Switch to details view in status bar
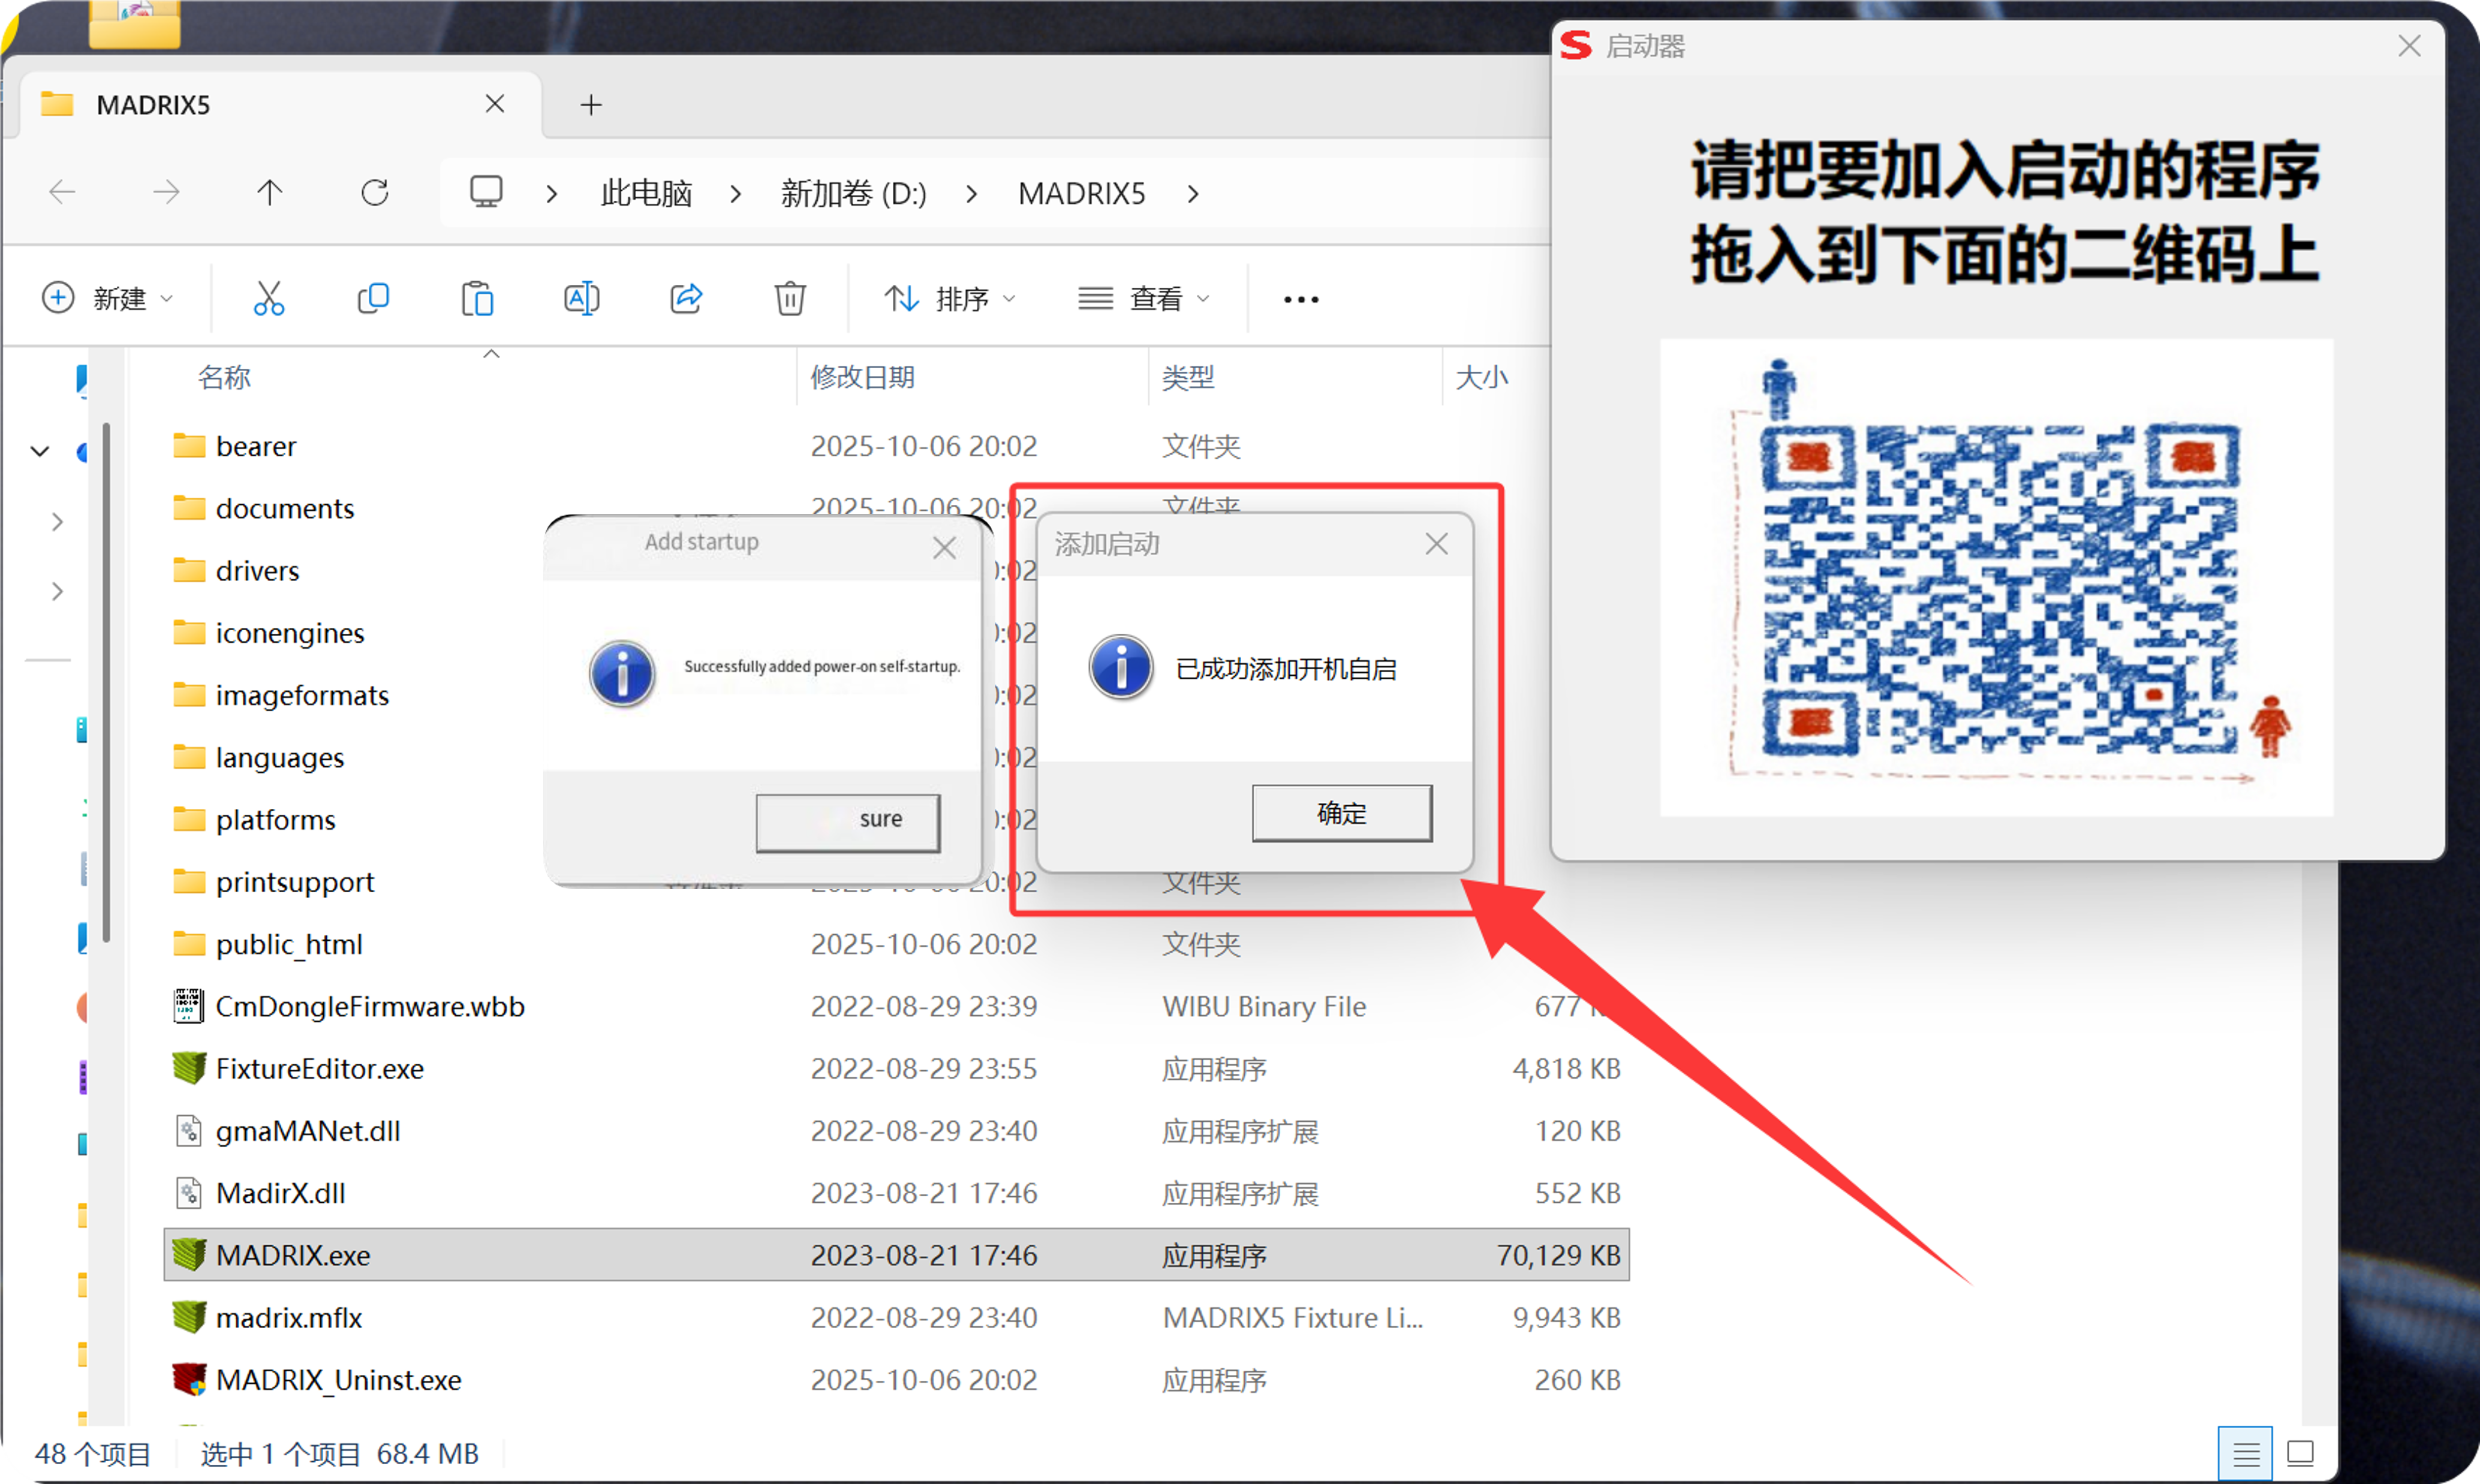This screenshot has height=1484, width=2480. [x=2245, y=1453]
